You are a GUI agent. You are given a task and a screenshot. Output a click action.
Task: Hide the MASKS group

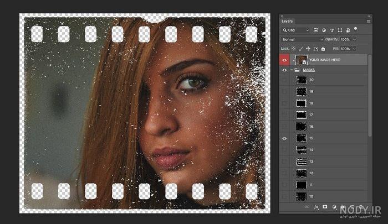coord(284,70)
